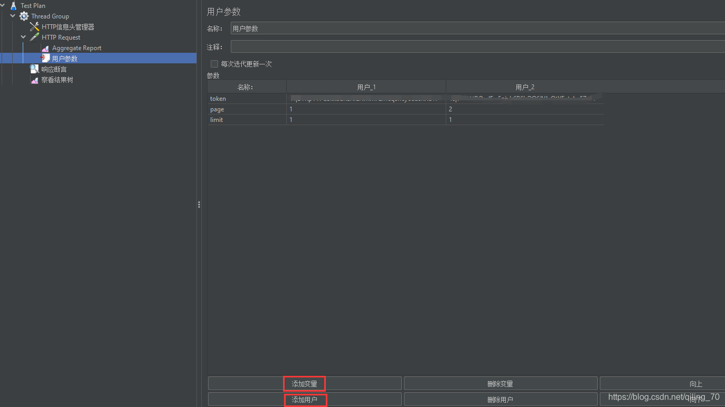The image size is (725, 407).
Task: Click the Aggregate Report chart icon
Action: 45,48
